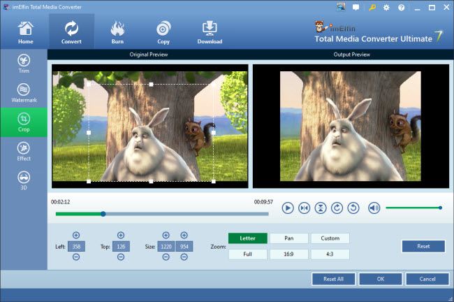Confirm edits with OK button
The image size is (454, 302).
pyautogui.click(x=381, y=279)
